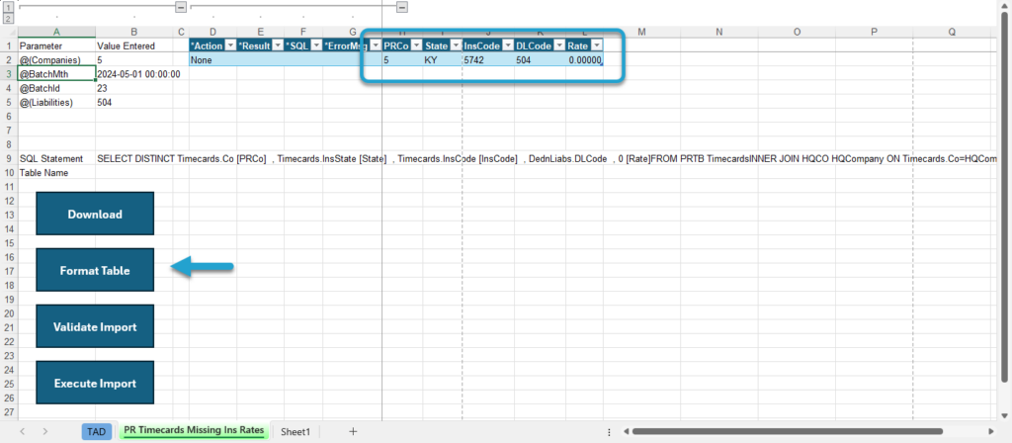Image resolution: width=1012 pixels, height=443 pixels.
Task: Select row 27 header
Action: 8,412
